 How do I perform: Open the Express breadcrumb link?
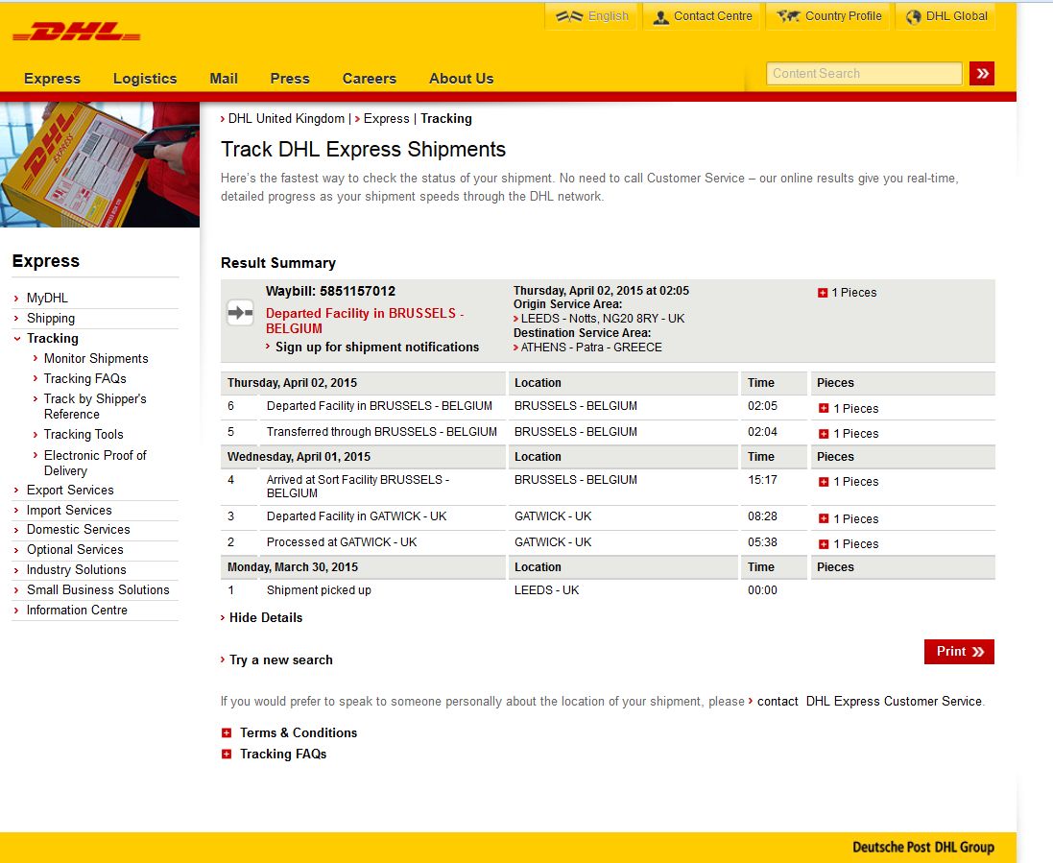tap(386, 119)
